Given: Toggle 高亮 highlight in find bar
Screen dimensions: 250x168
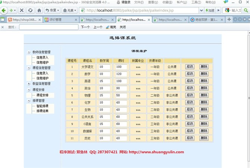Looking at the screenshot, I should pyautogui.click(x=111, y=27).
